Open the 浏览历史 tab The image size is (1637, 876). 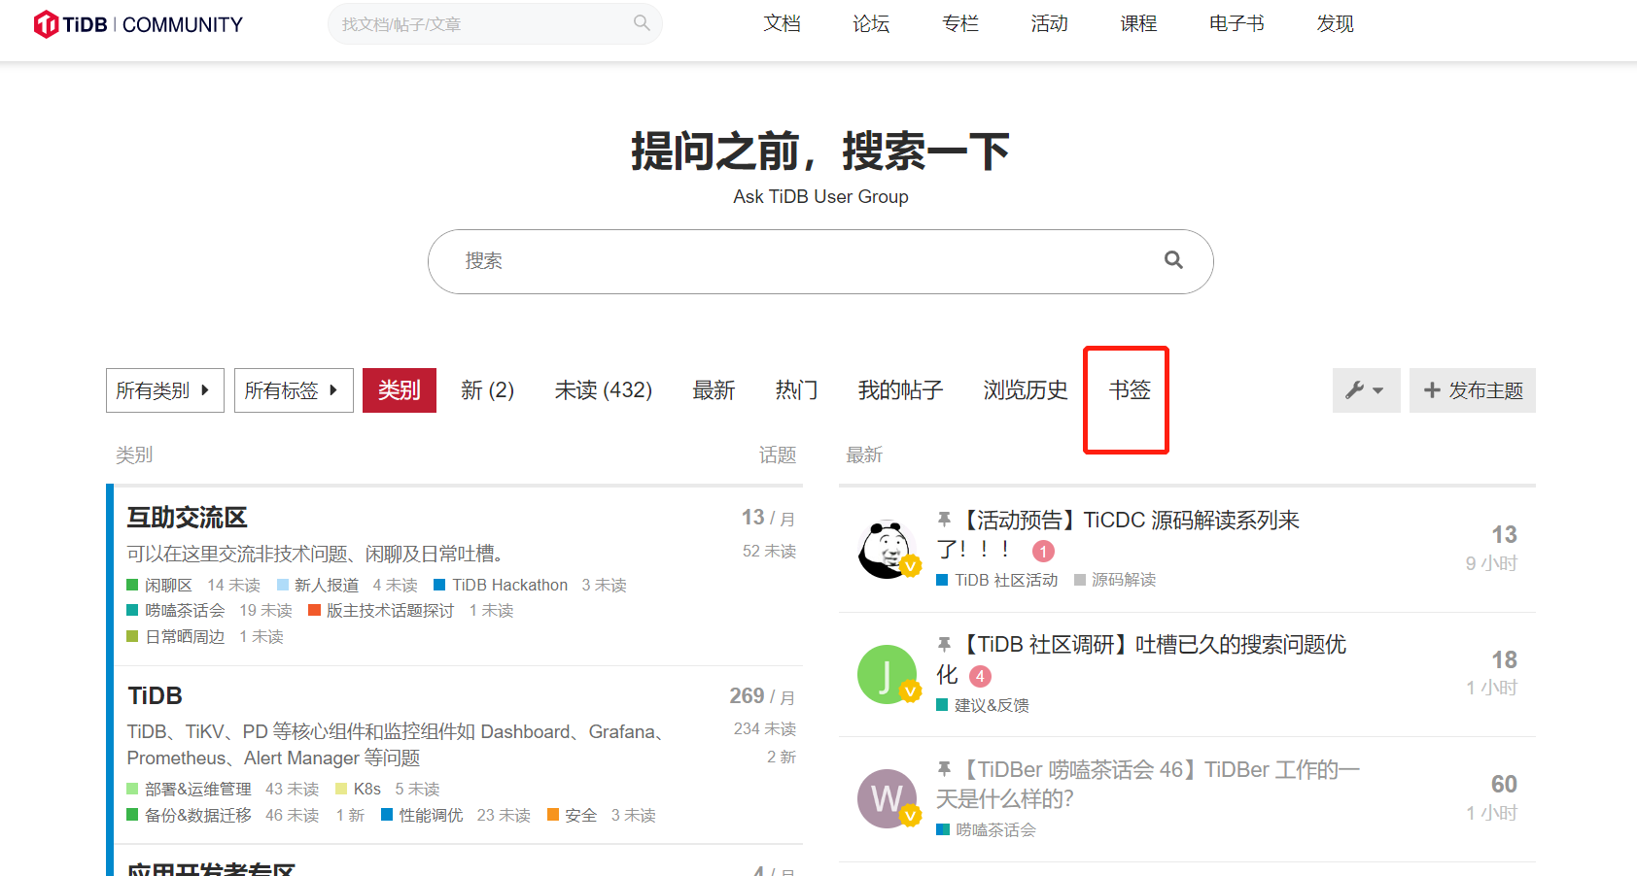coord(1026,390)
